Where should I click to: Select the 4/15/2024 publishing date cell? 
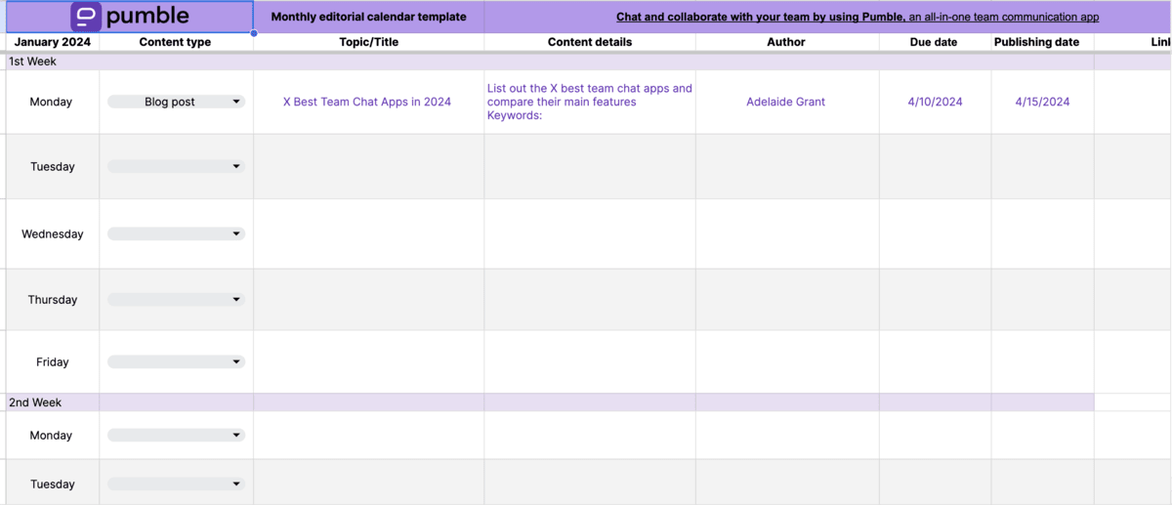pyautogui.click(x=1042, y=102)
